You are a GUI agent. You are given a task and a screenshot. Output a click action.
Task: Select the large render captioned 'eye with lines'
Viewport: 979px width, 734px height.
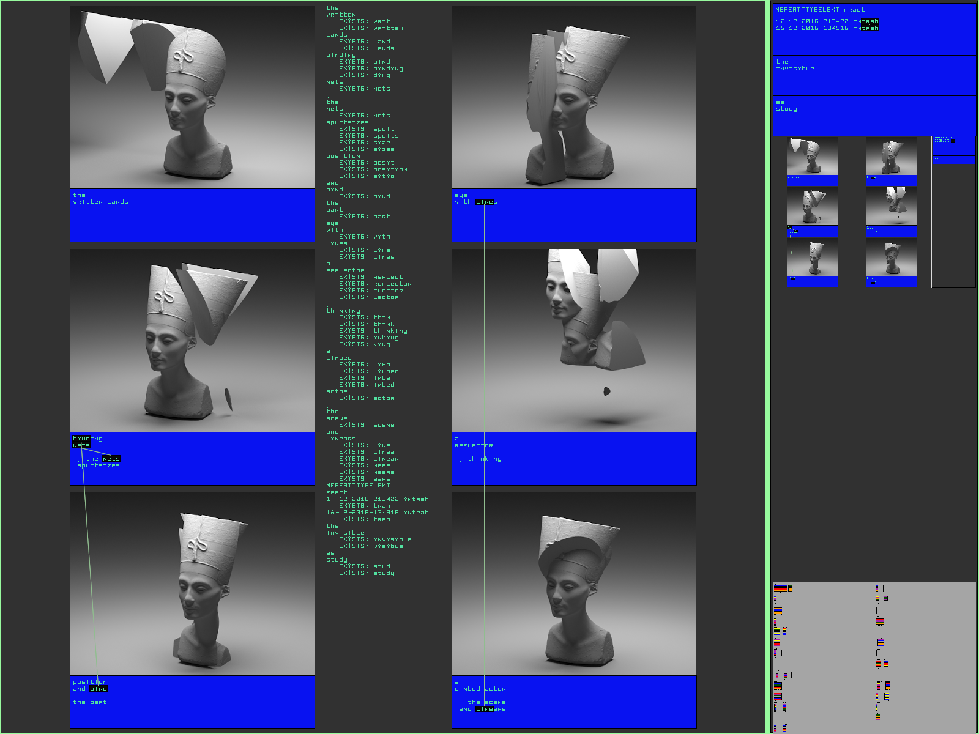point(574,97)
